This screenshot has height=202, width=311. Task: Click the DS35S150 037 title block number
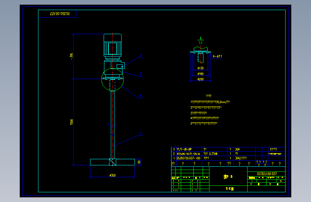(x=267, y=174)
